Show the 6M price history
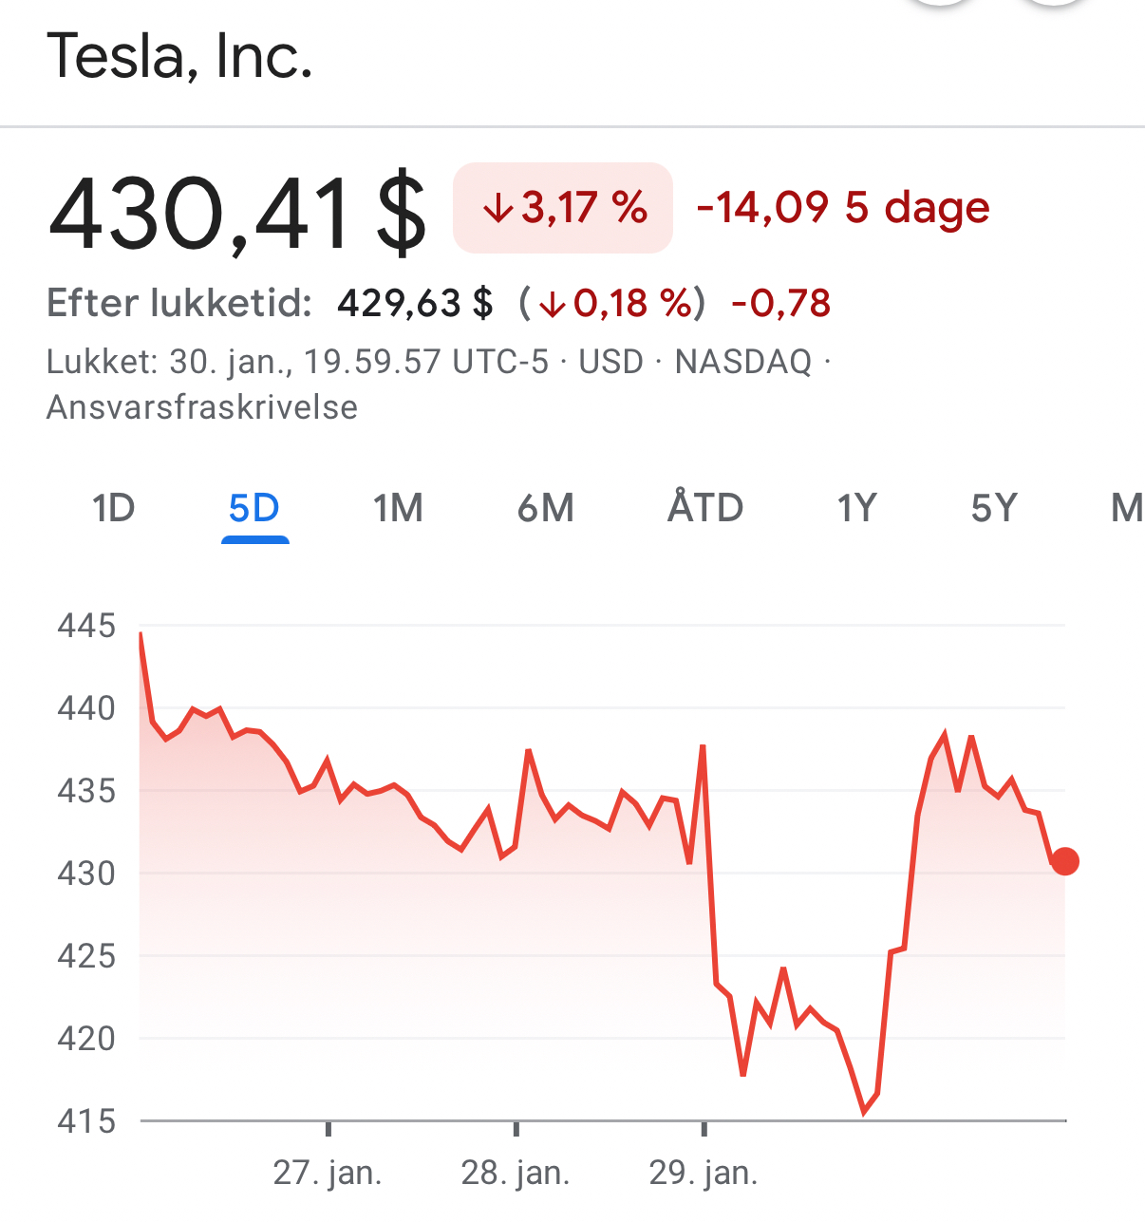Viewport: 1145px width, 1222px height. click(546, 508)
